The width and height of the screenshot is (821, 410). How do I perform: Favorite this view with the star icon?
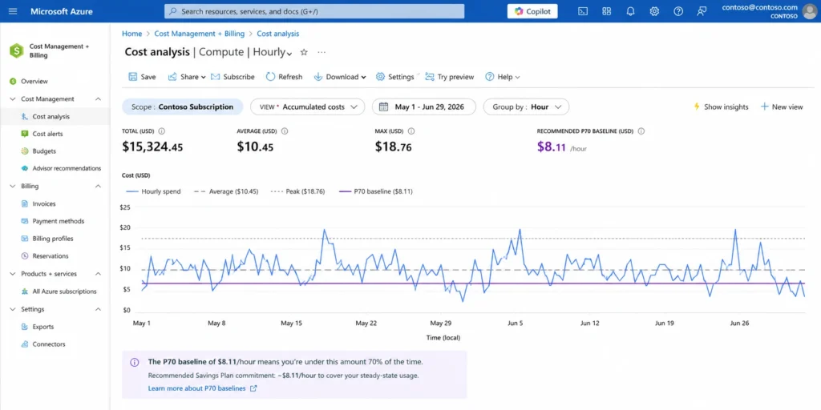[304, 52]
